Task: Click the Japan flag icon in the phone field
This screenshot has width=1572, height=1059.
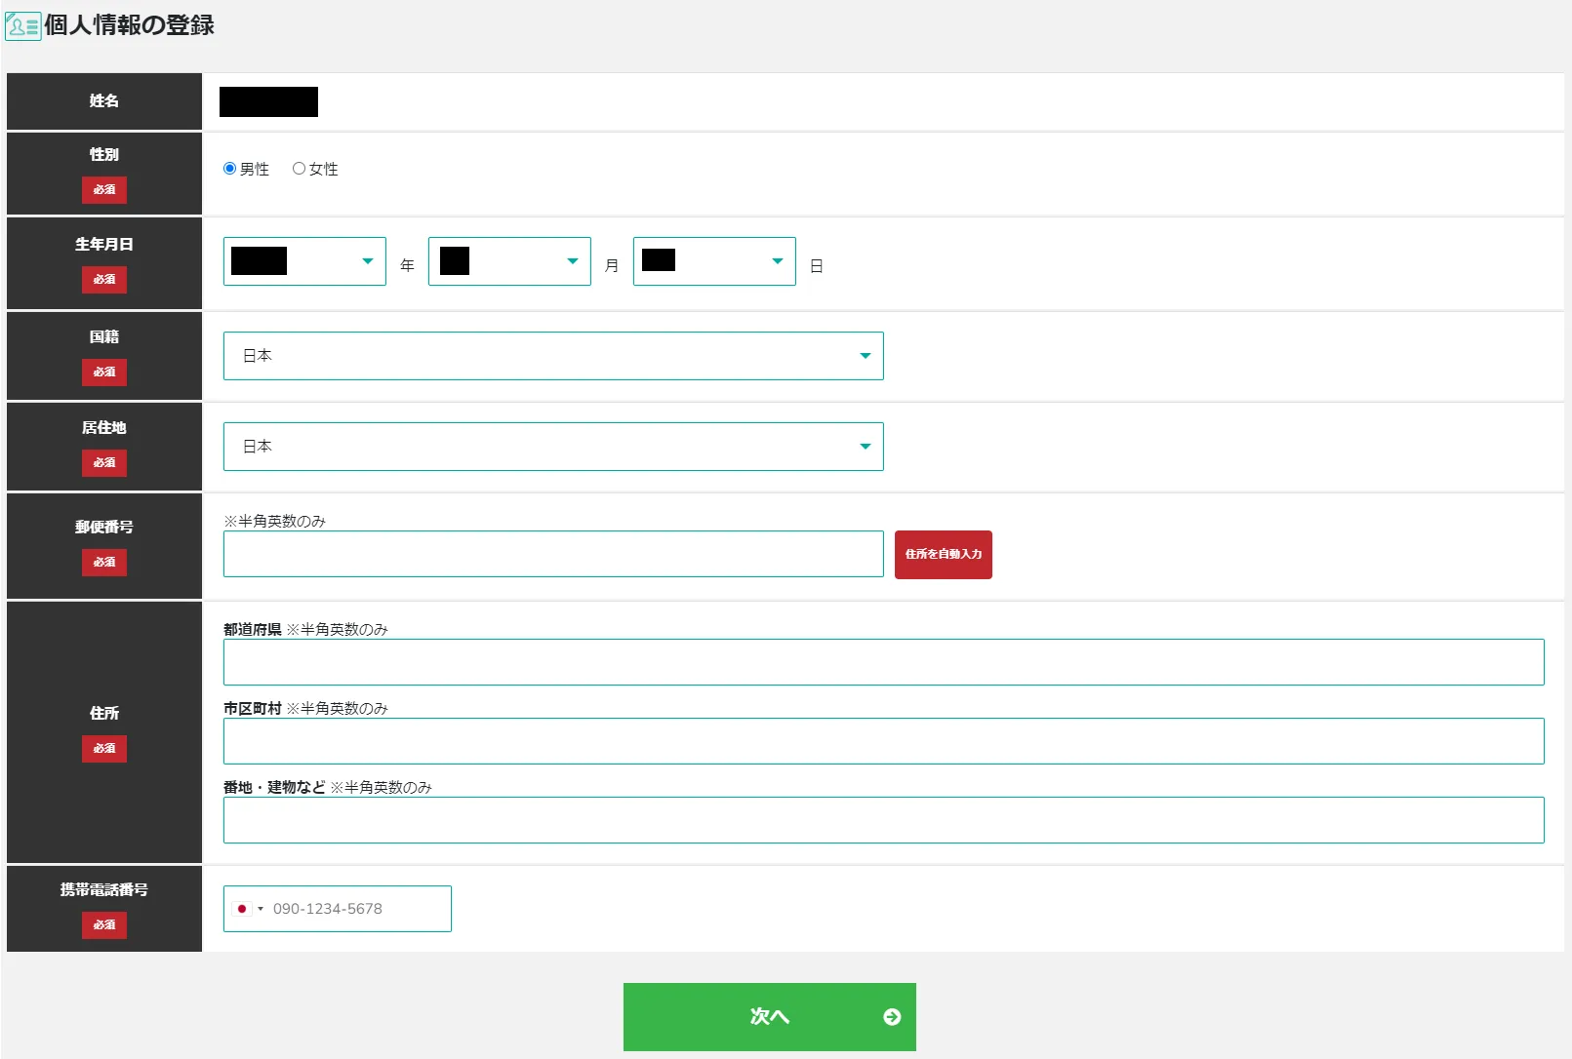Action: point(242,909)
